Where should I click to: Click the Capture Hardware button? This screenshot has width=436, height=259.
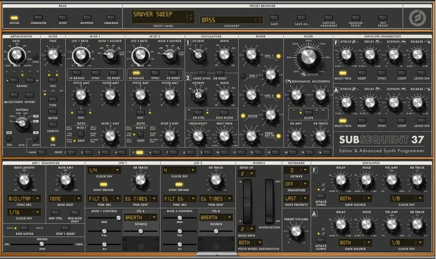click(328, 18)
